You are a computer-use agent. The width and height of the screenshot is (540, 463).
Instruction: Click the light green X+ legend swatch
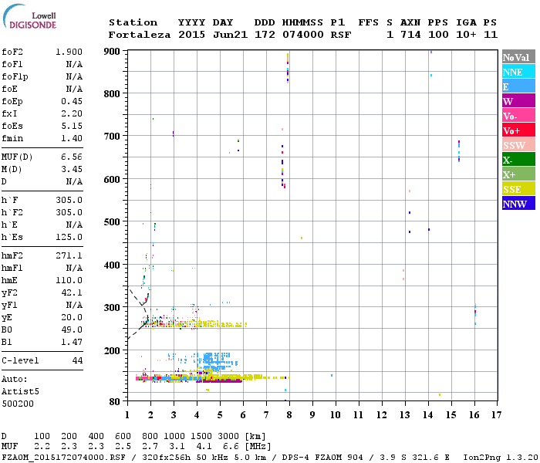[518, 174]
